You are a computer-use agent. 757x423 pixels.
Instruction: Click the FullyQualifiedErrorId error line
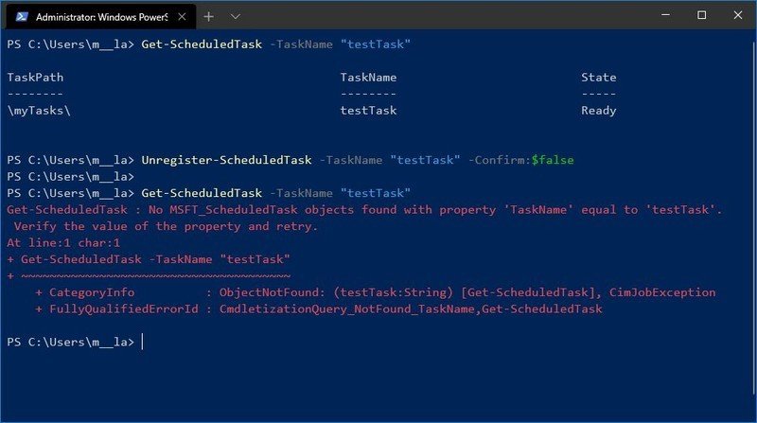click(x=319, y=309)
